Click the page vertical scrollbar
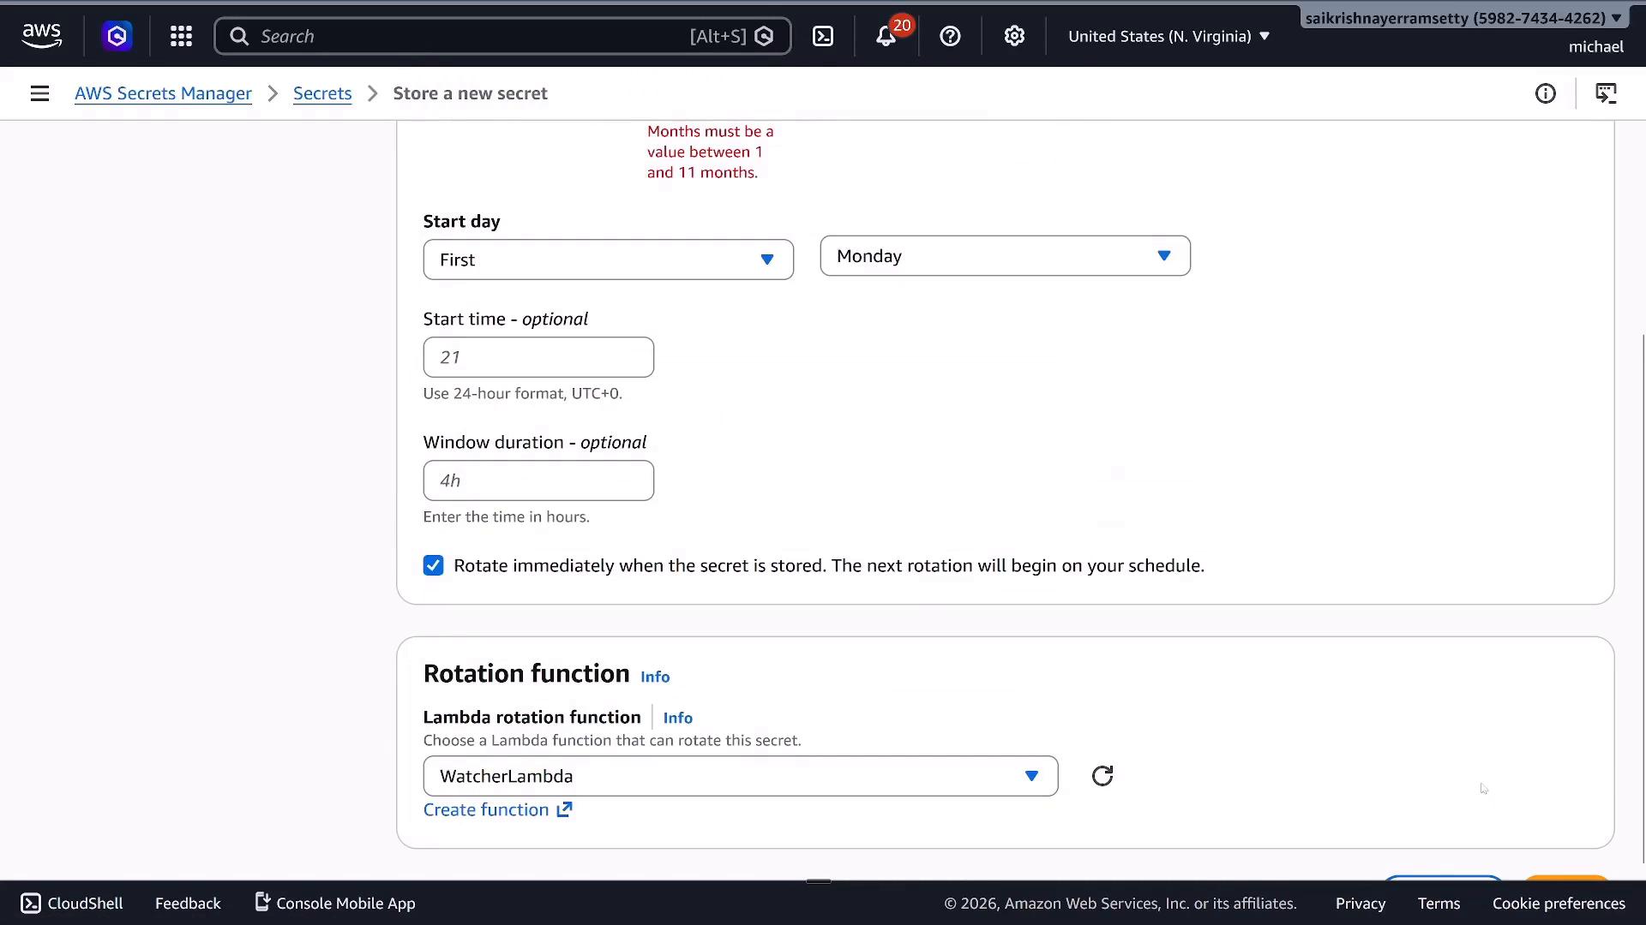The height and width of the screenshot is (925, 1646). click(x=1643, y=600)
